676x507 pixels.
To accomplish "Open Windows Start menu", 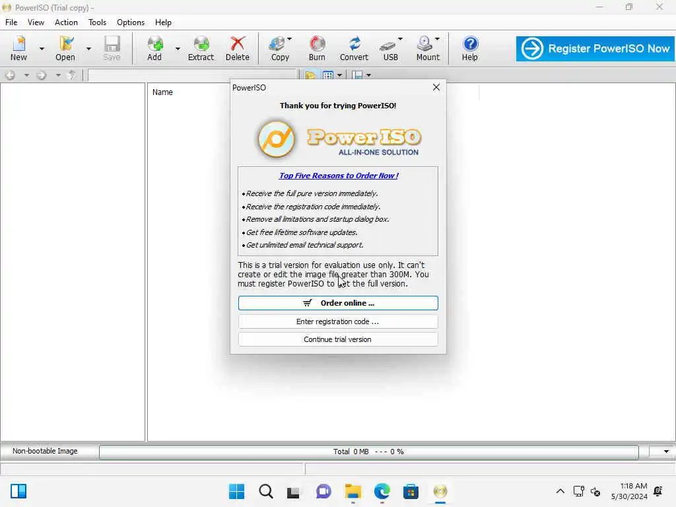I will click(x=237, y=491).
